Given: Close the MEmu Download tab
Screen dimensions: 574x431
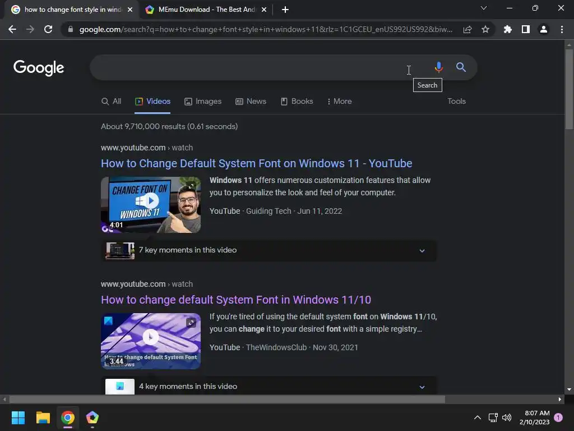Looking at the screenshot, I should click(264, 10).
